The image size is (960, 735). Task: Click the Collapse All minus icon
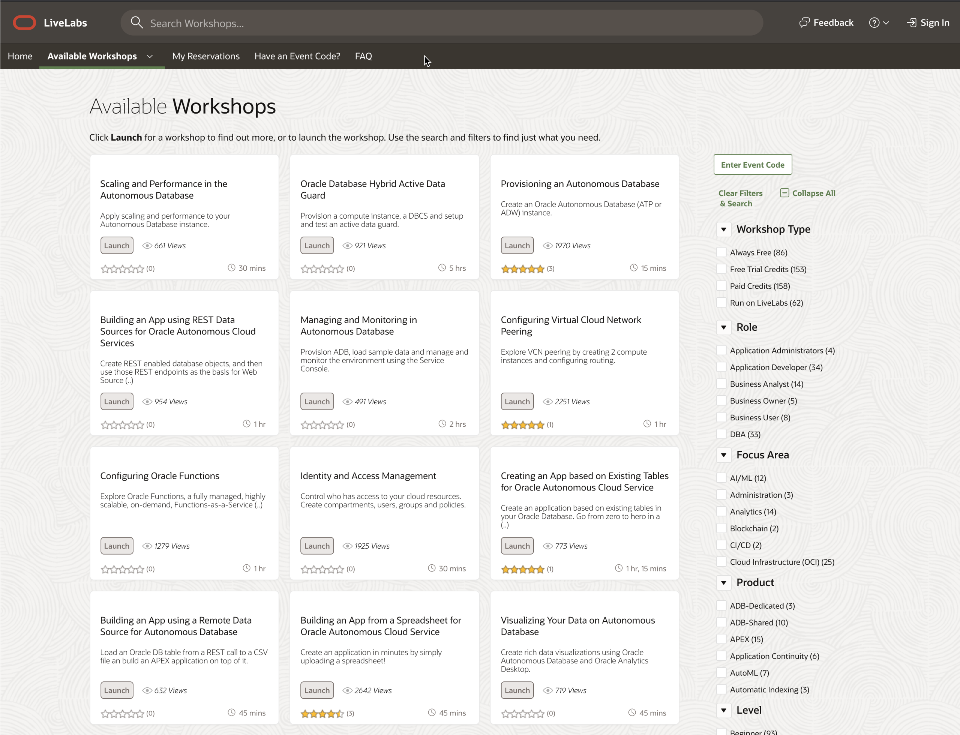[784, 193]
